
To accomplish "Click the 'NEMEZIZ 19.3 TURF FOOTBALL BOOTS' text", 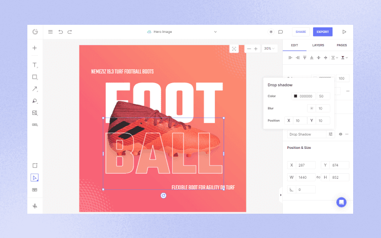I will [x=122, y=71].
